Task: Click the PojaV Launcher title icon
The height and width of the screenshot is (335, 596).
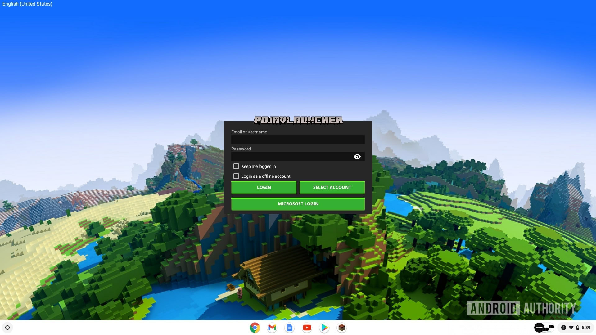Action: [298, 119]
